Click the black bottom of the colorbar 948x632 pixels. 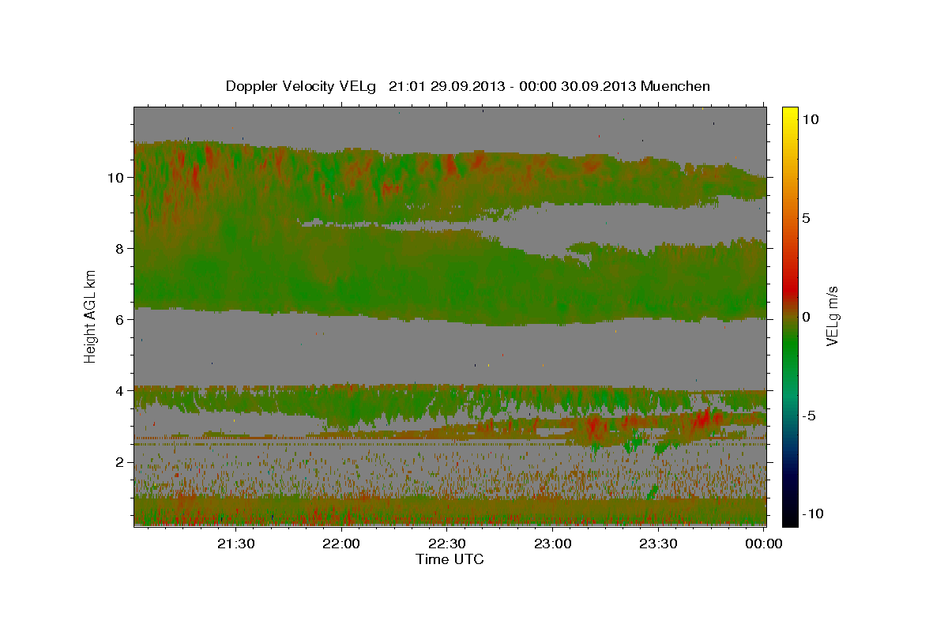point(790,517)
